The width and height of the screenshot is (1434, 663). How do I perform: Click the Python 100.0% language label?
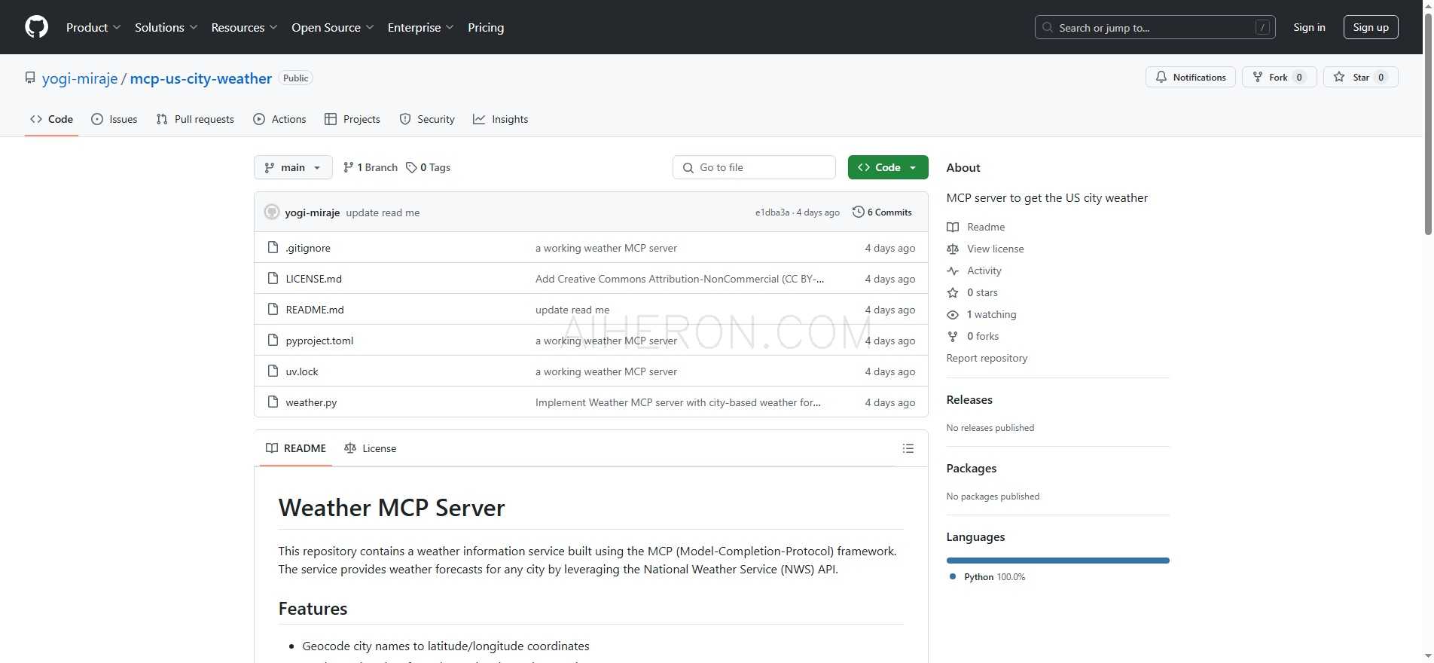(994, 576)
